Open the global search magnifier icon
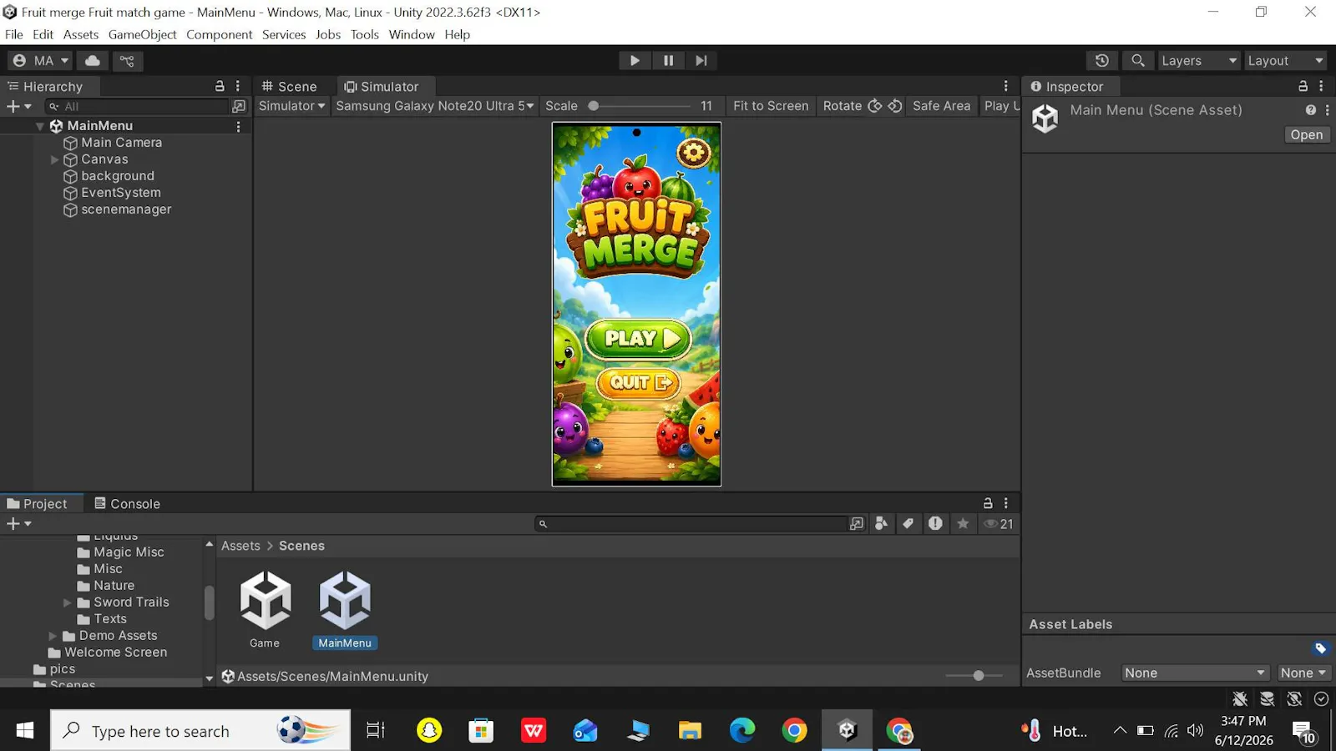1336x751 pixels. click(1137, 60)
